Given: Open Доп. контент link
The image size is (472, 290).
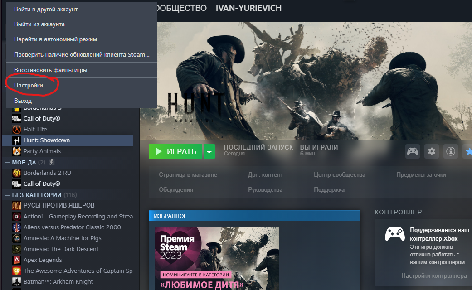Looking at the screenshot, I should (x=266, y=175).
